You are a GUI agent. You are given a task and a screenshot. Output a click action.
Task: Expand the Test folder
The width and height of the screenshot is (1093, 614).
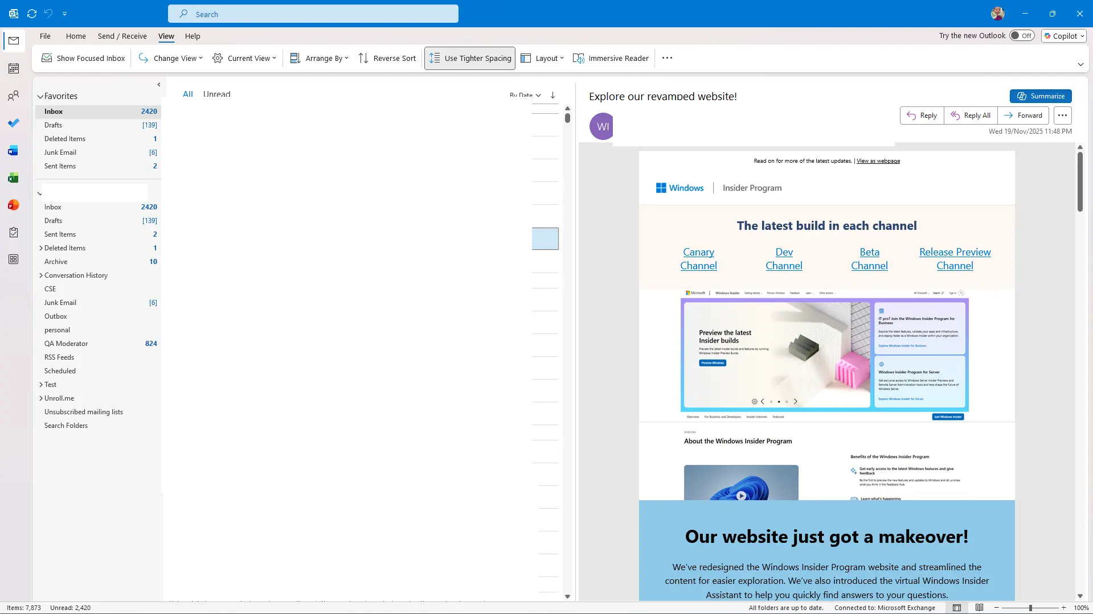[41, 385]
